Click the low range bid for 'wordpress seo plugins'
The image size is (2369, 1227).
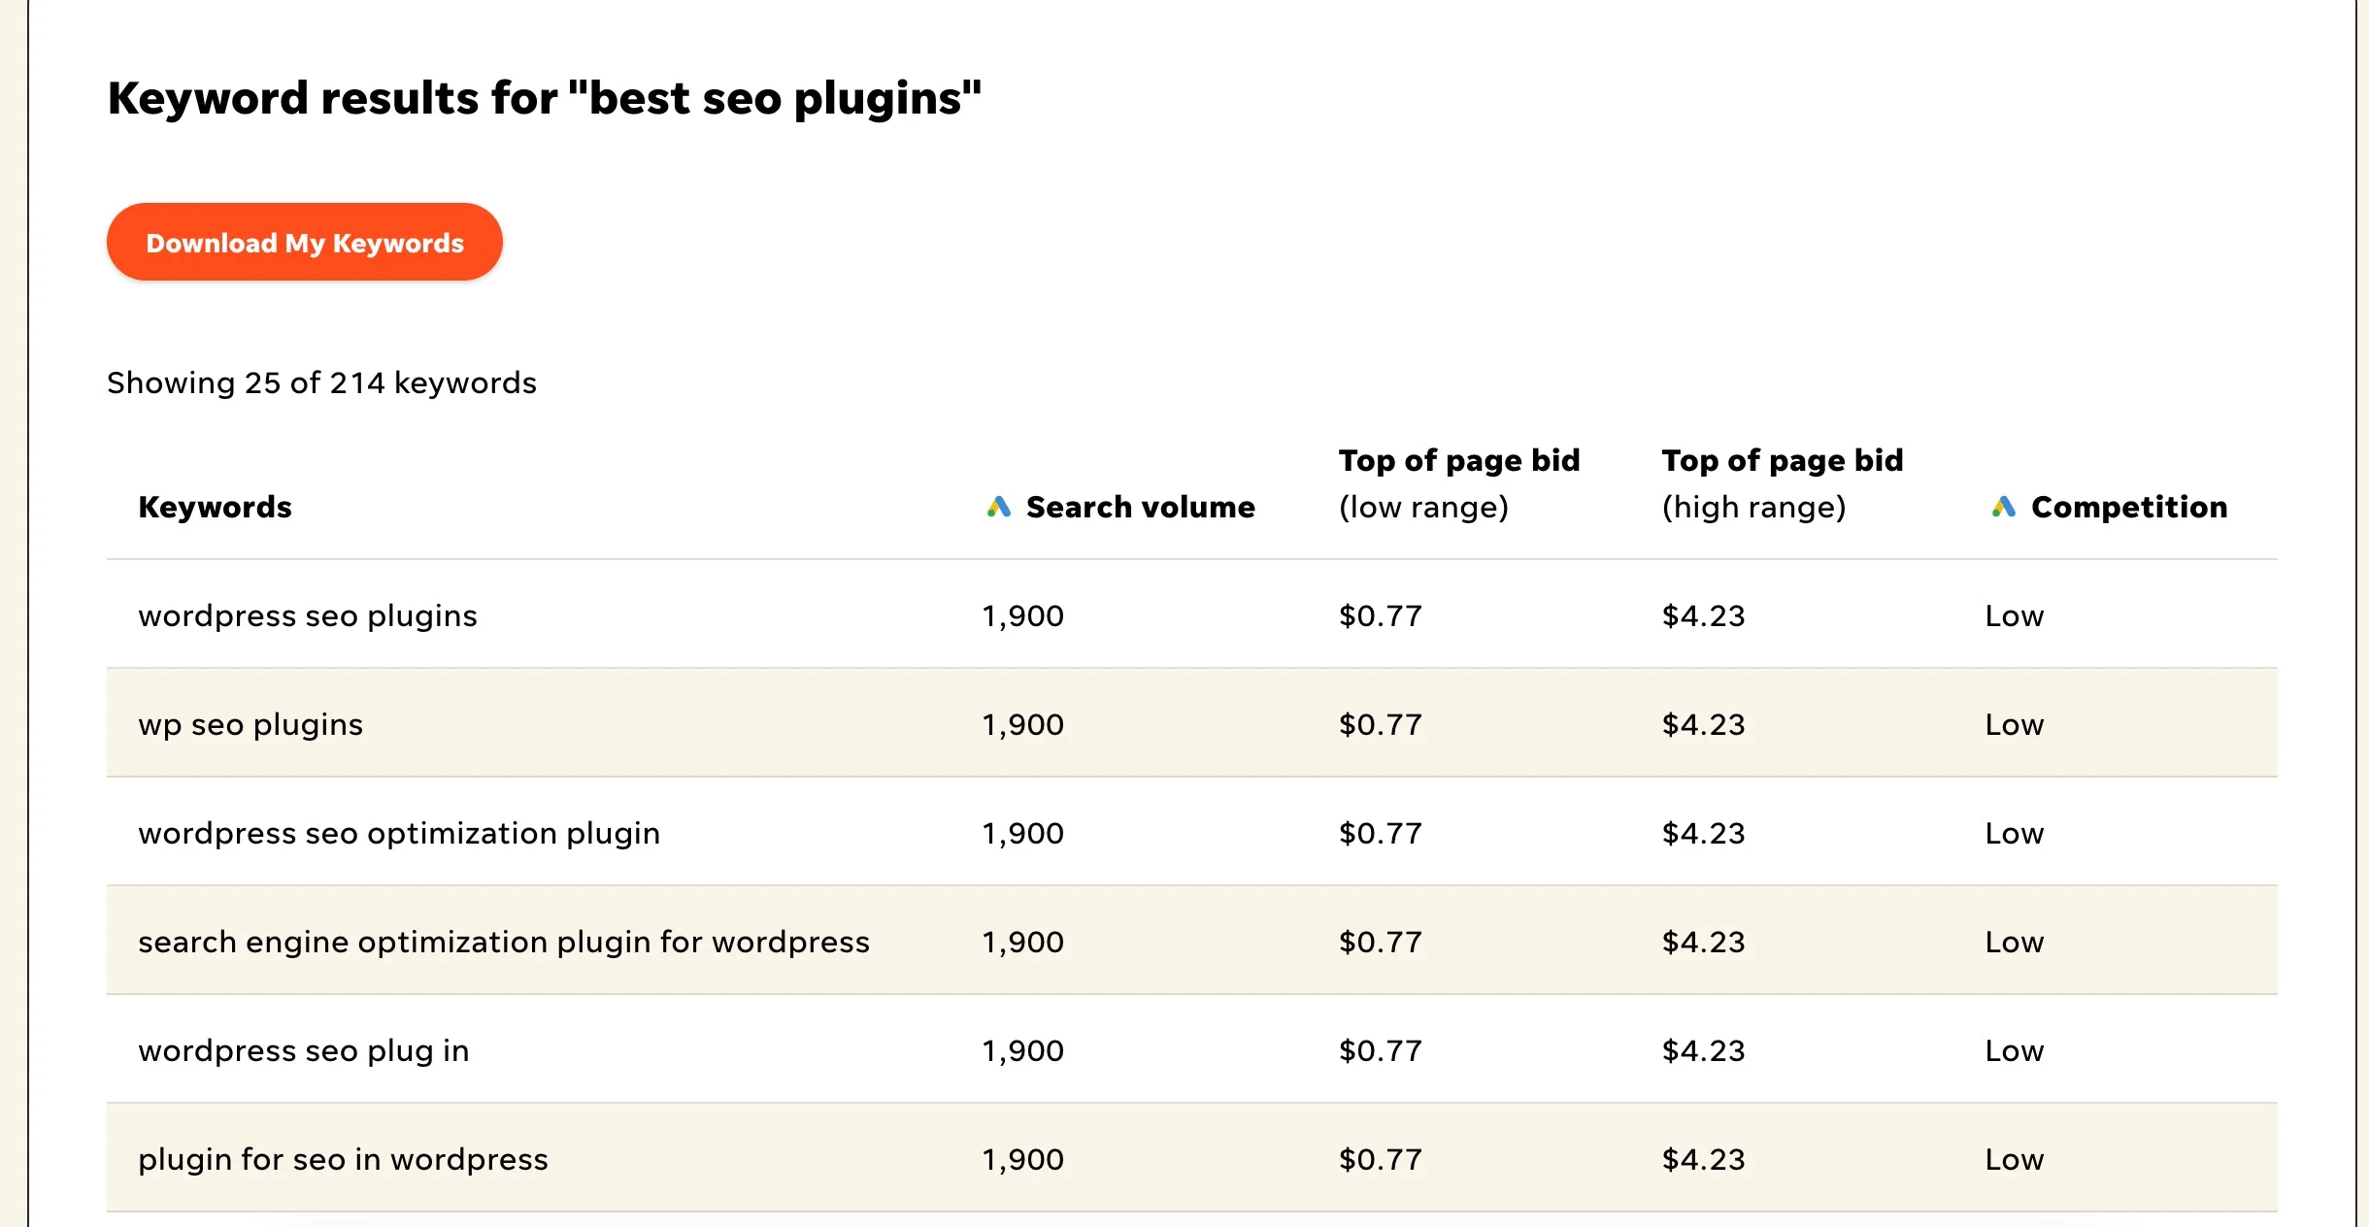1380,615
